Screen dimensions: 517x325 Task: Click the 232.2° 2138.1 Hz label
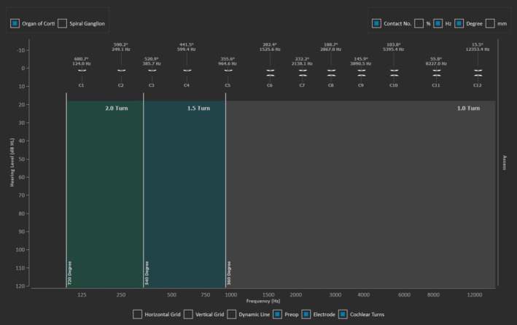(302, 61)
